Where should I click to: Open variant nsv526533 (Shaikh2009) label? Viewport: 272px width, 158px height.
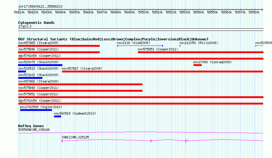click(39, 68)
